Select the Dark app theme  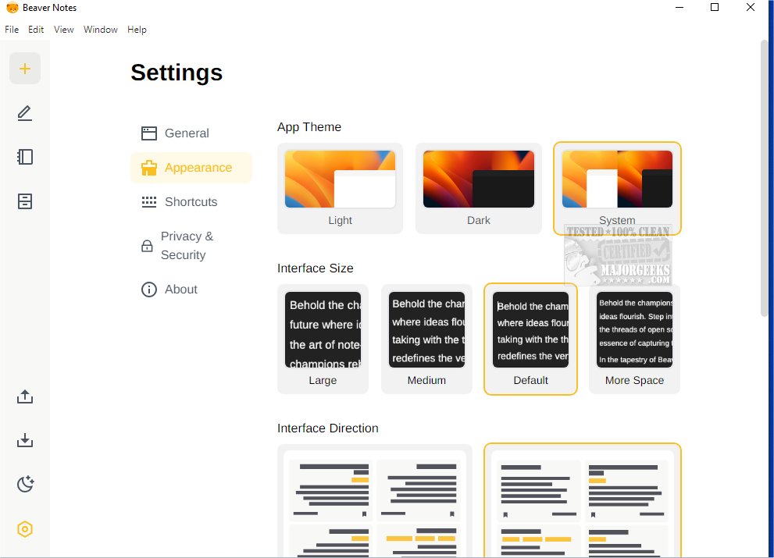pos(478,187)
